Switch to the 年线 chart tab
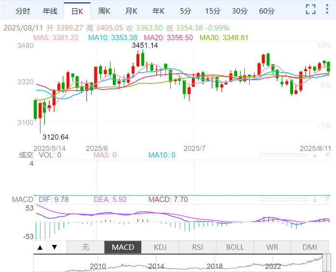Viewport: 336px width, 272px height. [x=50, y=11]
